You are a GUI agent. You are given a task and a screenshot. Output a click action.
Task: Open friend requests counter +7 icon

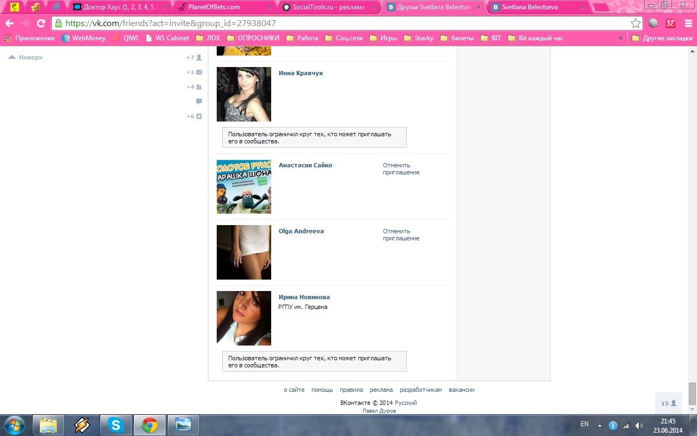194,57
